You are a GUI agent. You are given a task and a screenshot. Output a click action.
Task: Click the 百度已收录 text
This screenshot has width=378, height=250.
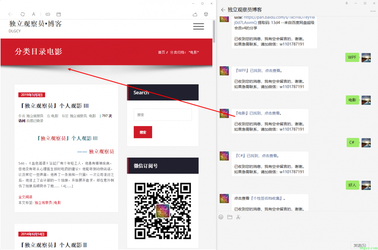click(x=35, y=121)
